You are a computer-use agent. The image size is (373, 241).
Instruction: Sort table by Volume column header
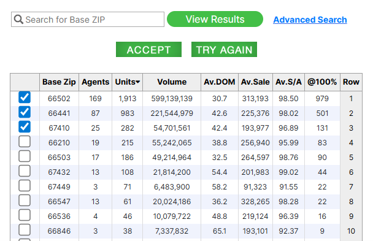tap(172, 82)
